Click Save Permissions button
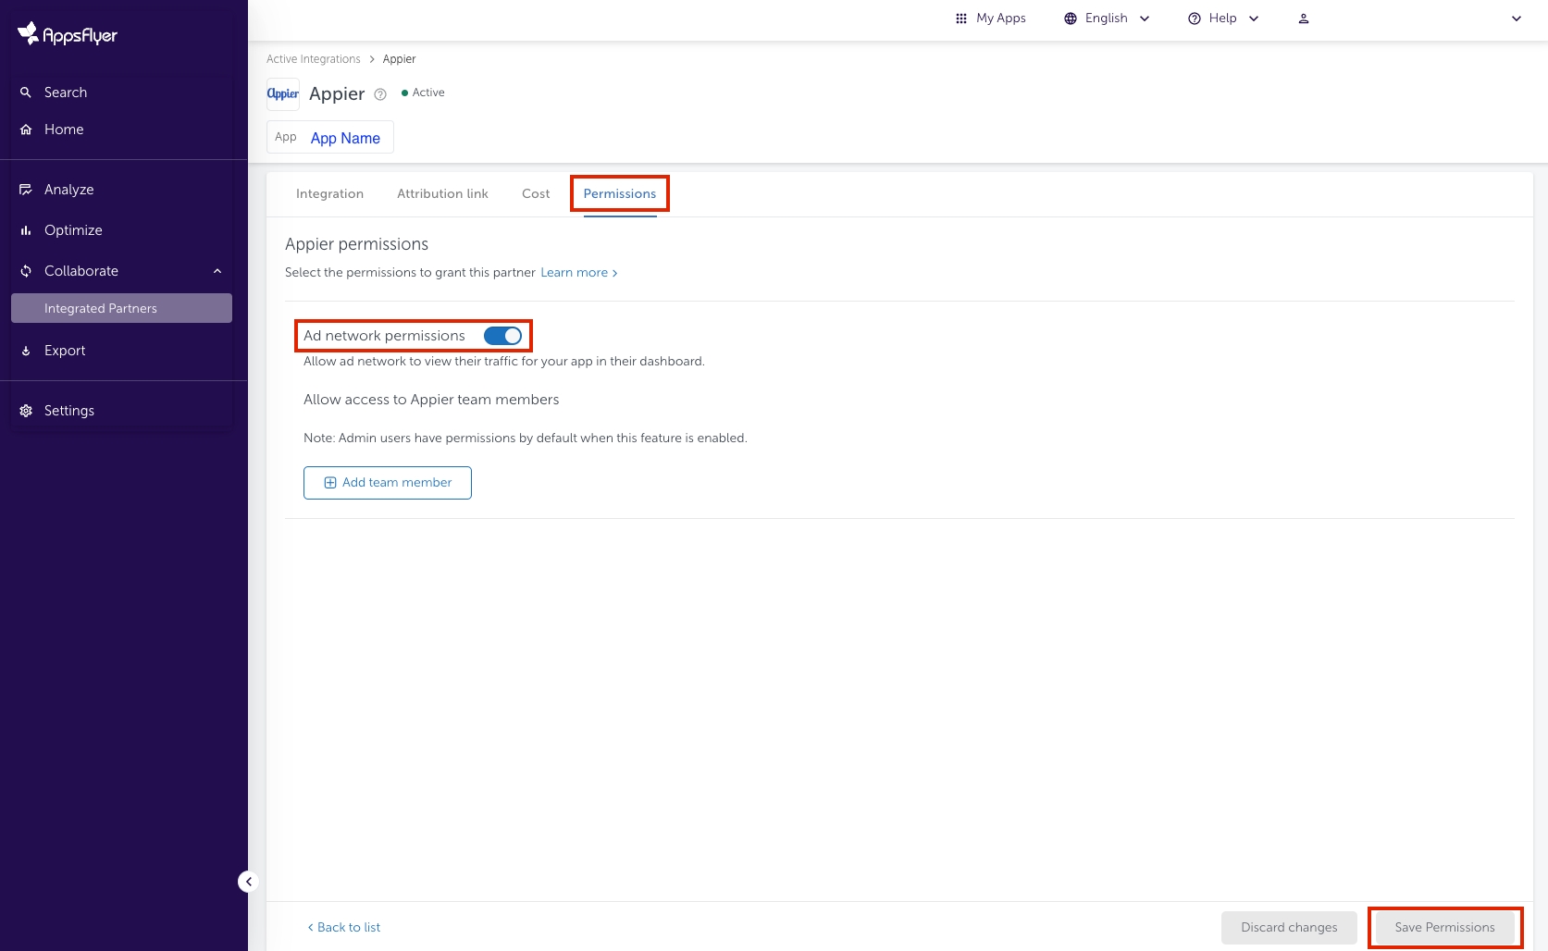This screenshot has width=1548, height=951. tap(1444, 927)
